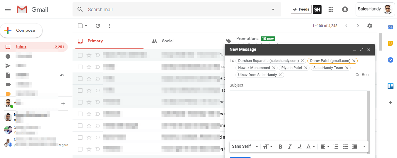
Task: Start a new Hangouts chat plus icon
Action: click(63, 104)
